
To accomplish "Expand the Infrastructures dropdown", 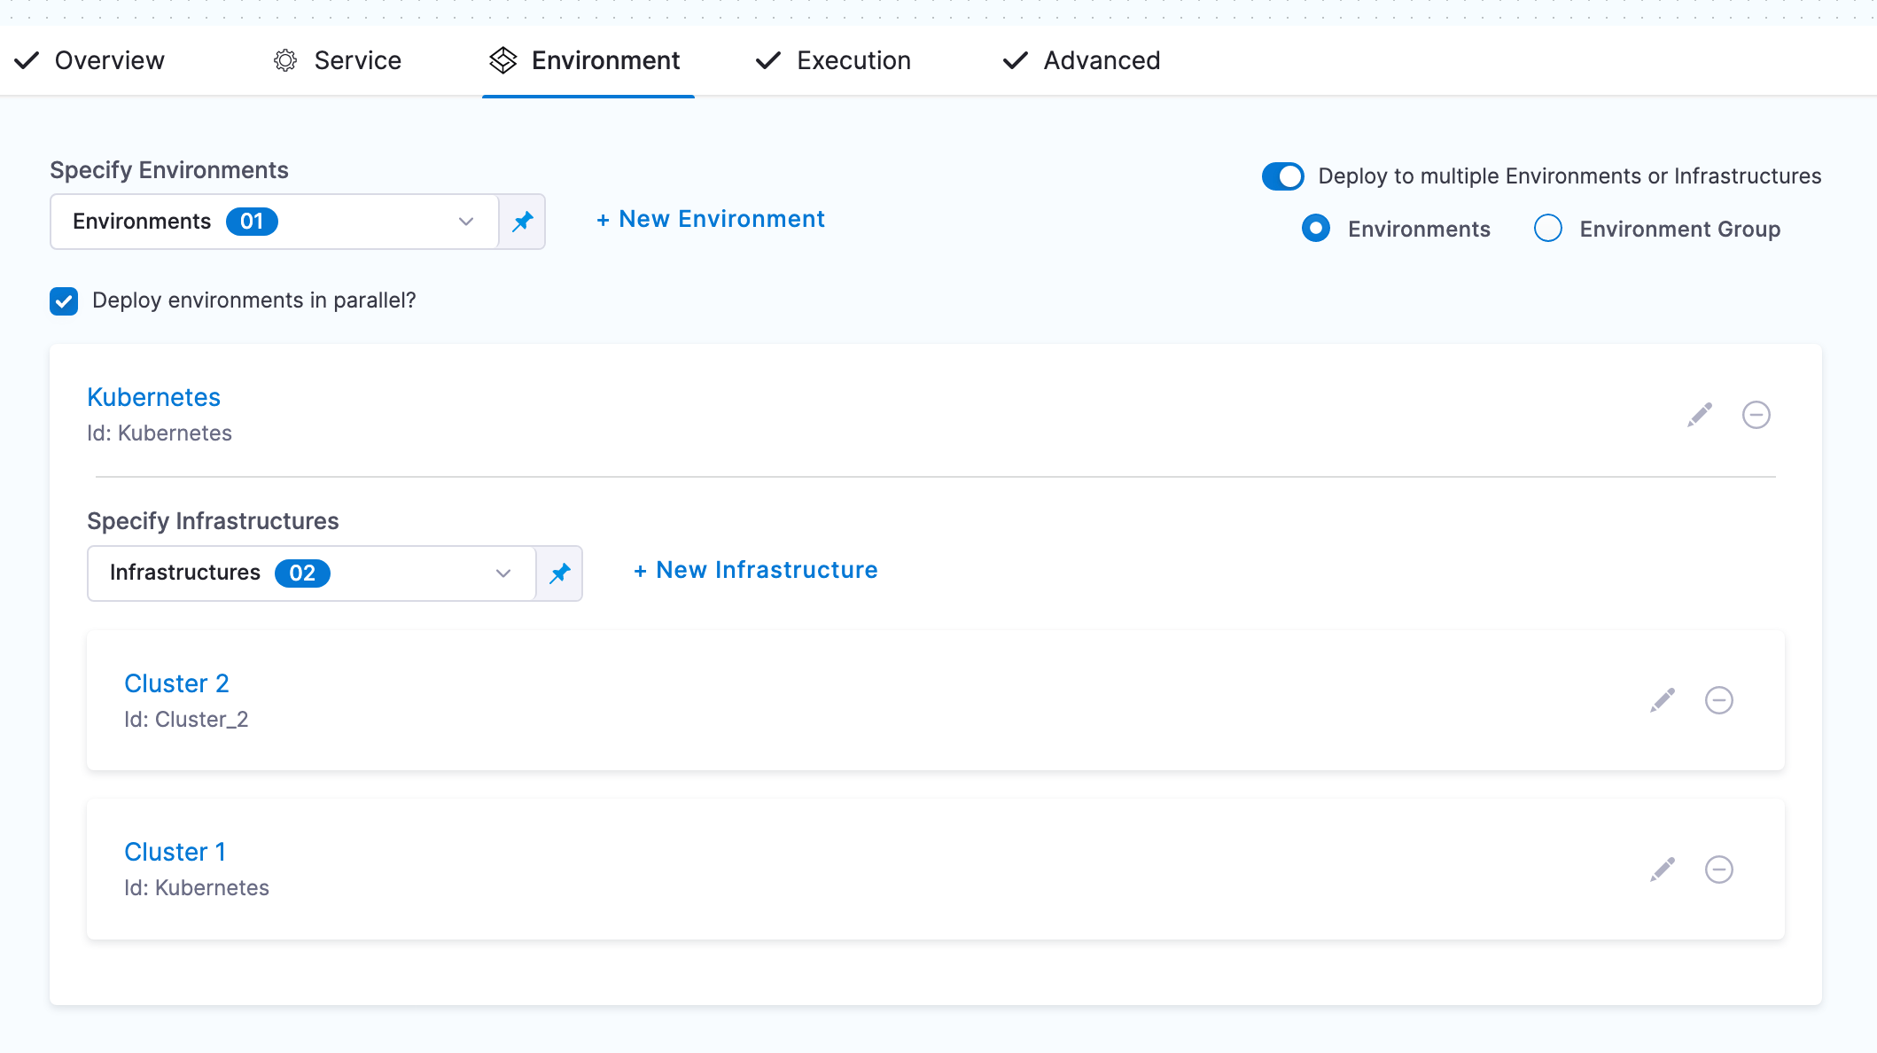I will pyautogui.click(x=312, y=573).
